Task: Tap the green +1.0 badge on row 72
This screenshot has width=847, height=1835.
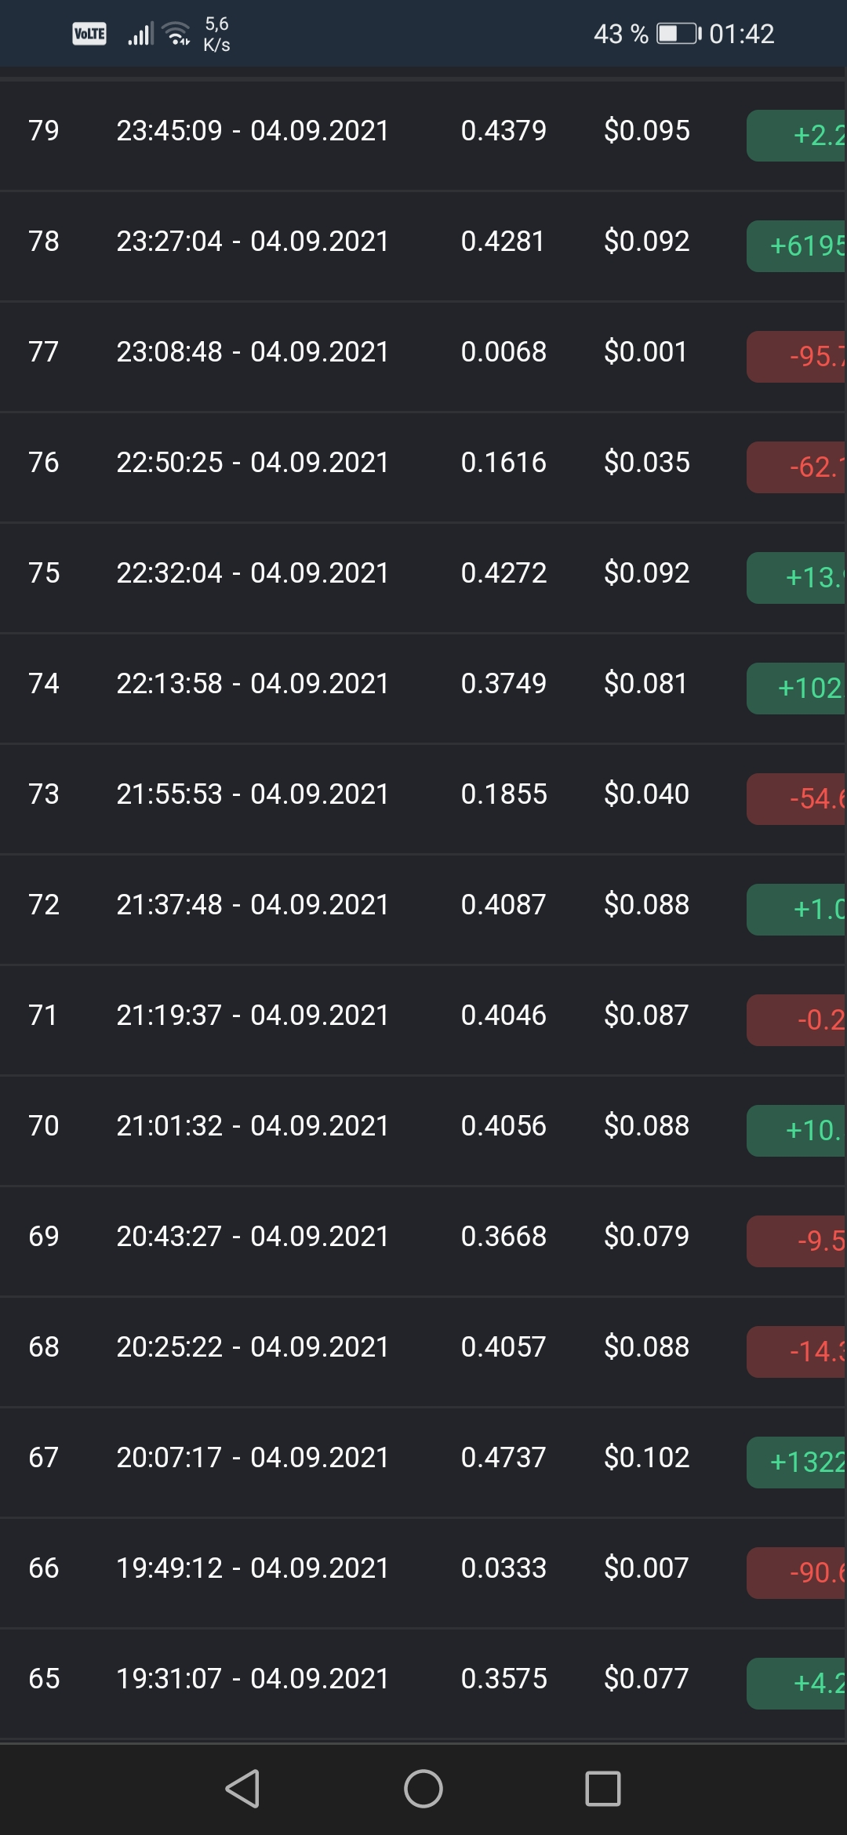Action: 797,910
